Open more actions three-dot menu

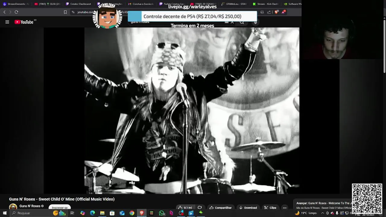click(x=285, y=208)
